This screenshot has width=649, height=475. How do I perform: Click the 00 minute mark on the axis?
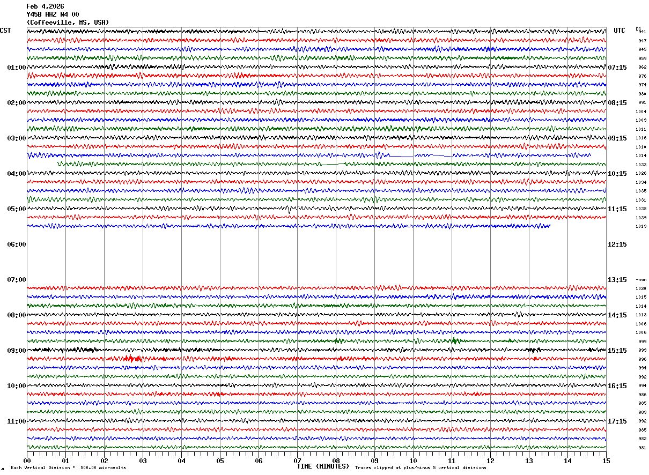27,461
